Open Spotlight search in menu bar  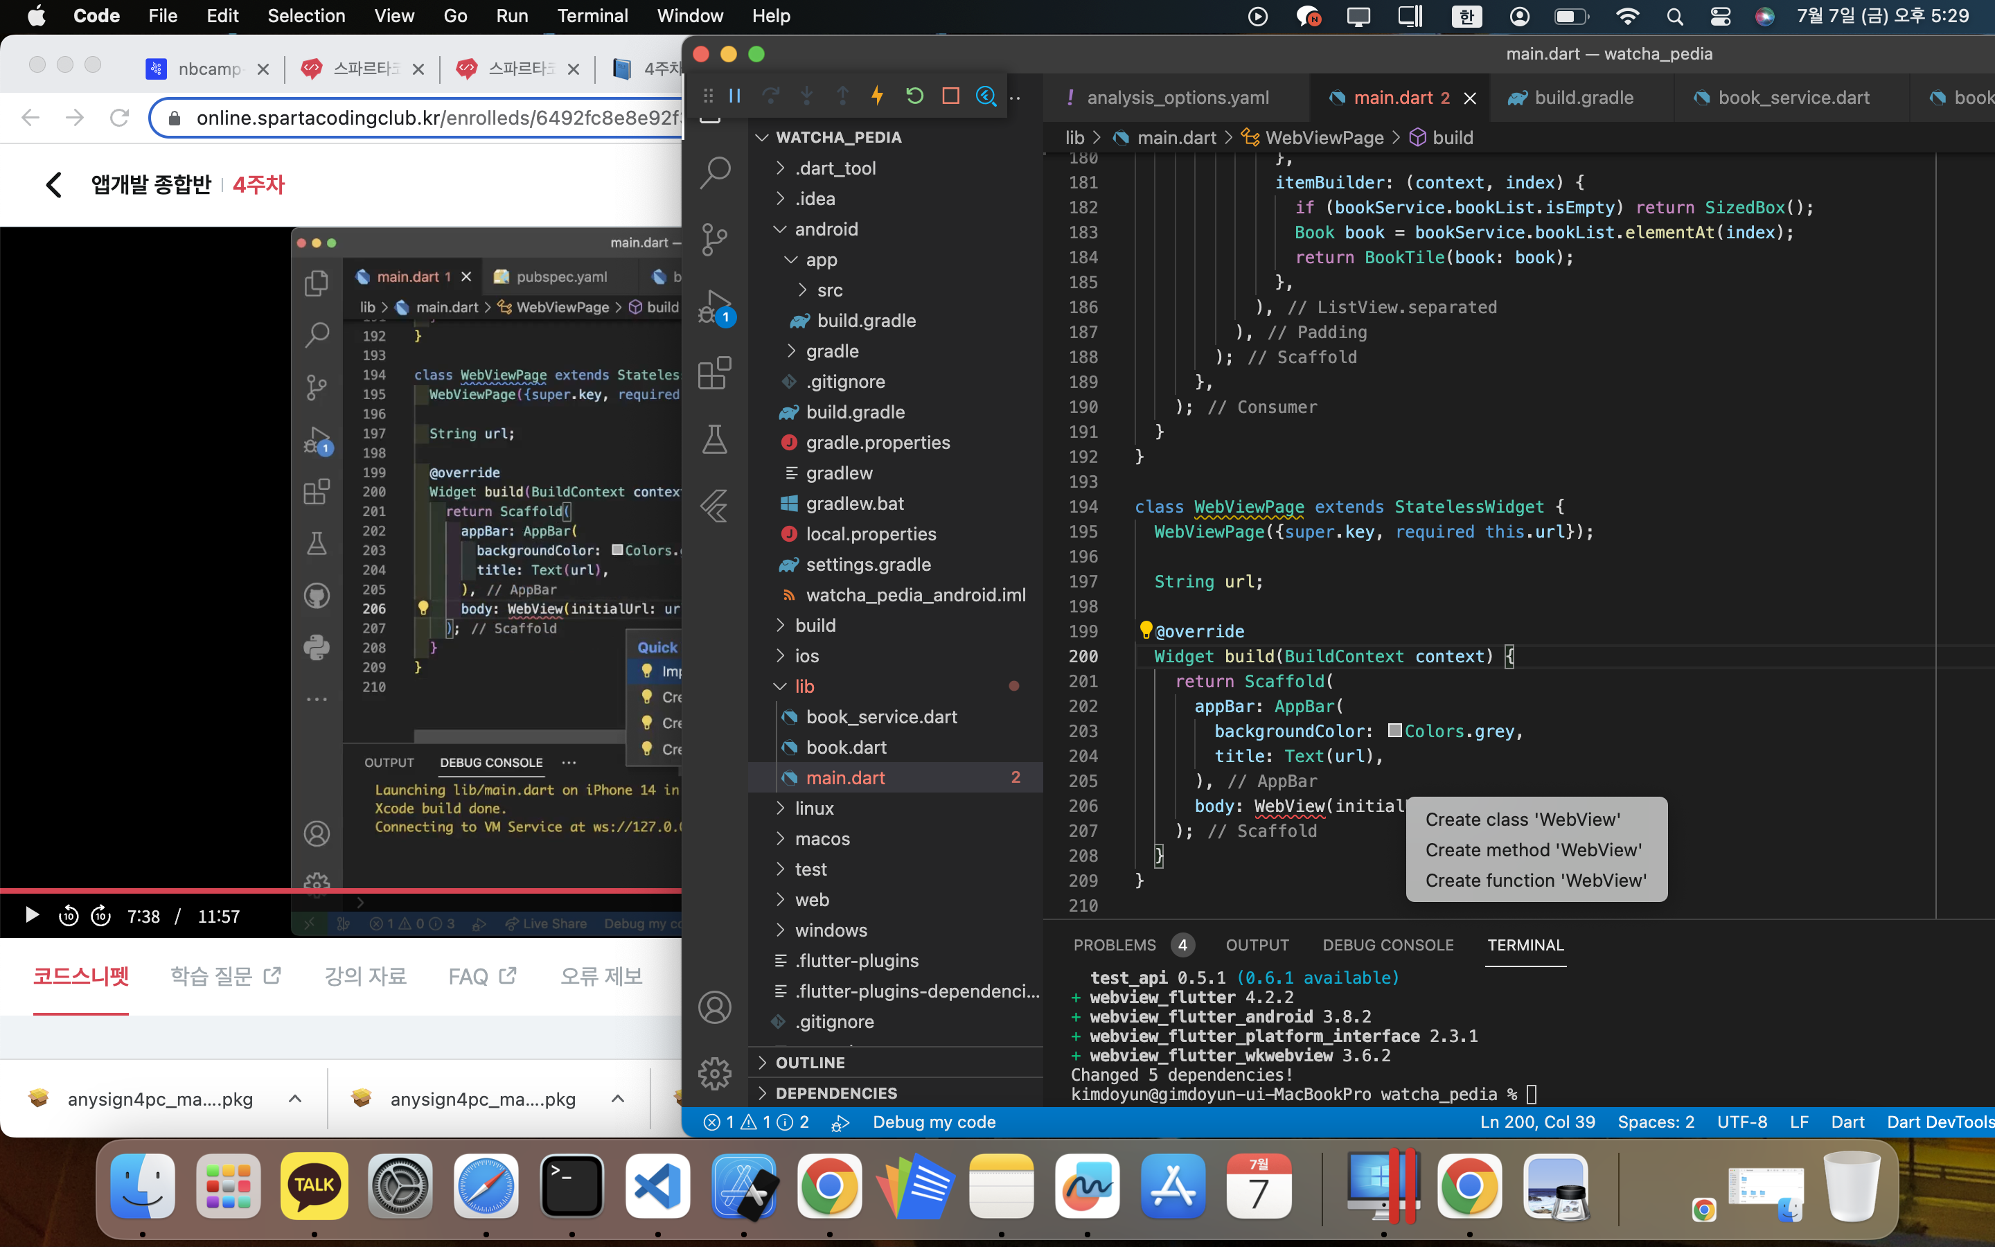1674,17
